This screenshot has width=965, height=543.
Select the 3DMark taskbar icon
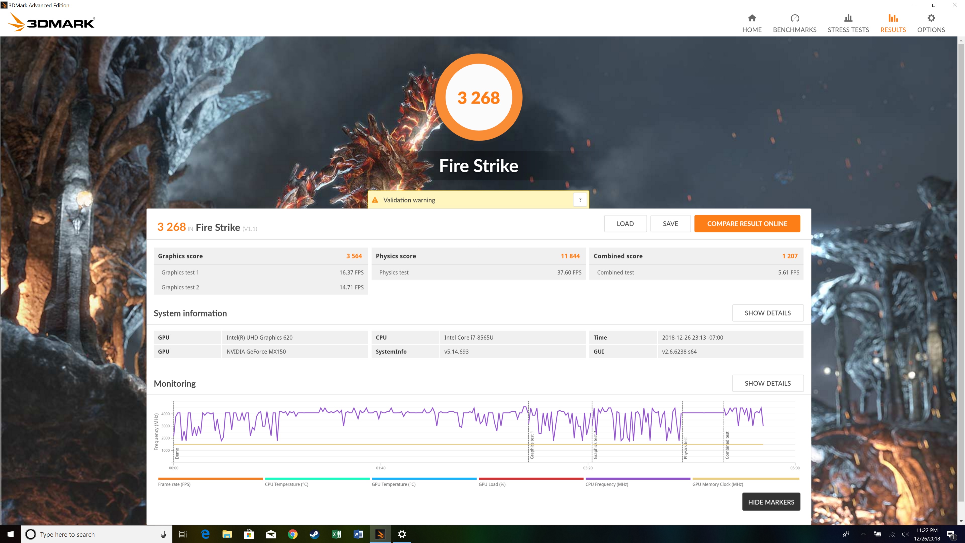coord(380,534)
